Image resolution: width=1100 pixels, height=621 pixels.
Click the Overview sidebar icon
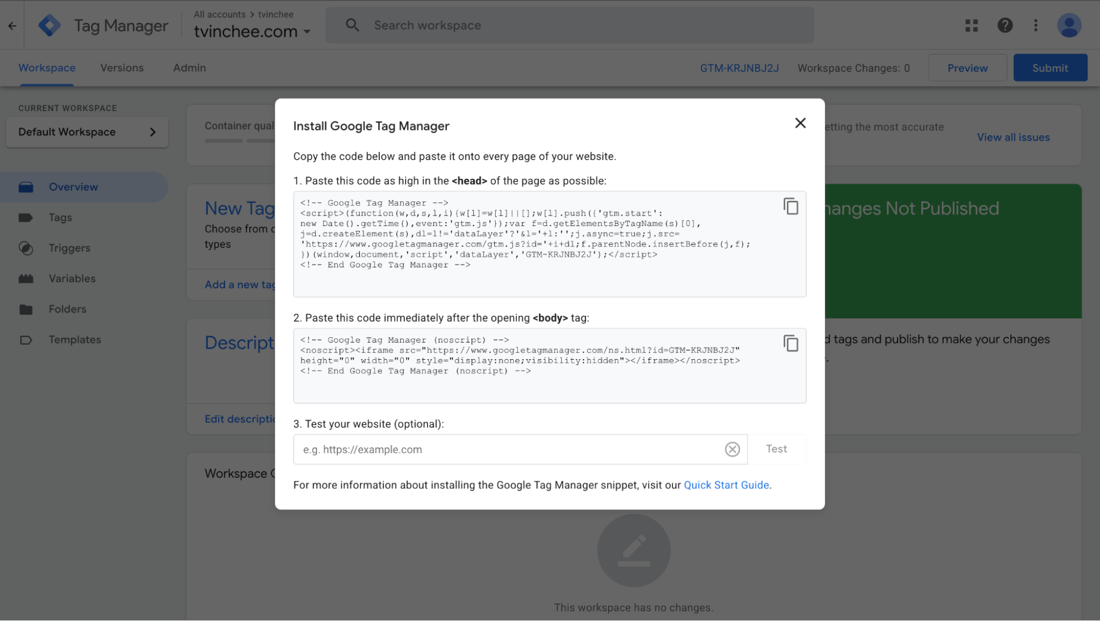click(x=26, y=187)
